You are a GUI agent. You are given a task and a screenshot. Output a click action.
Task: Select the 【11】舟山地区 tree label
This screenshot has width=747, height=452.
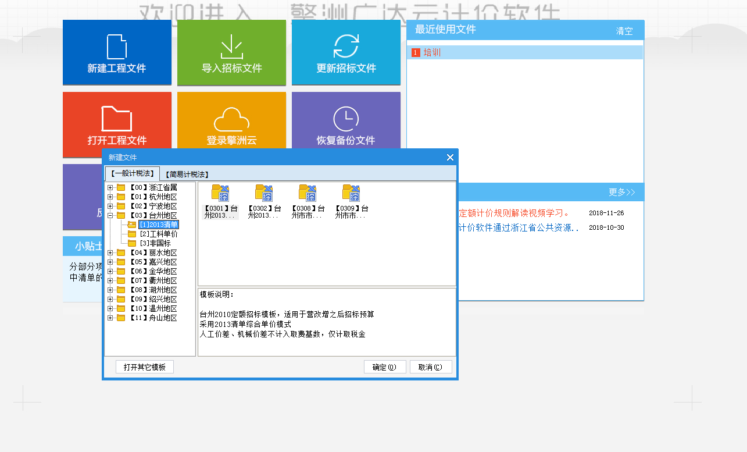click(152, 318)
